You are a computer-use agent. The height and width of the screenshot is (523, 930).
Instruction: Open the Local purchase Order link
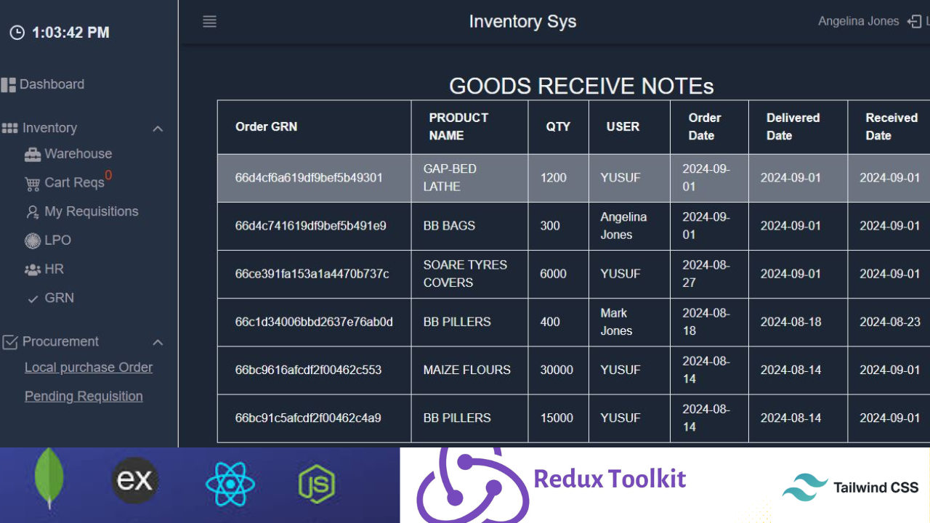tap(89, 368)
